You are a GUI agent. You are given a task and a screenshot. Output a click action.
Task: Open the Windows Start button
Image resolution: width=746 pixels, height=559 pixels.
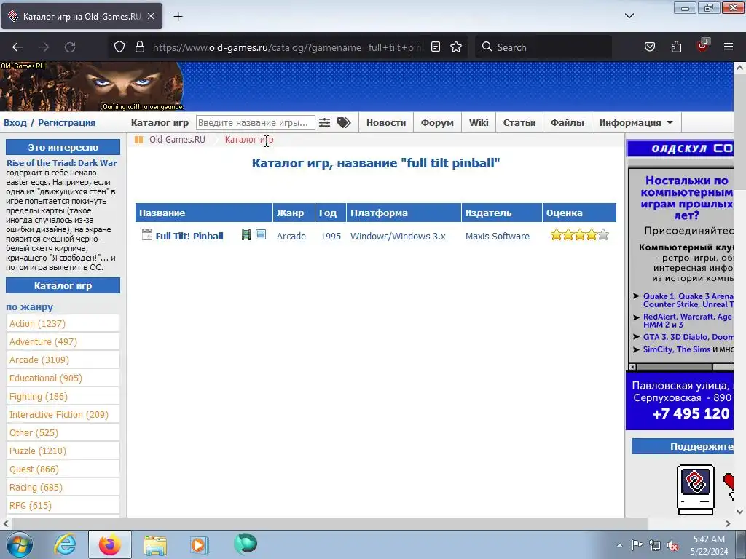pos(20,544)
